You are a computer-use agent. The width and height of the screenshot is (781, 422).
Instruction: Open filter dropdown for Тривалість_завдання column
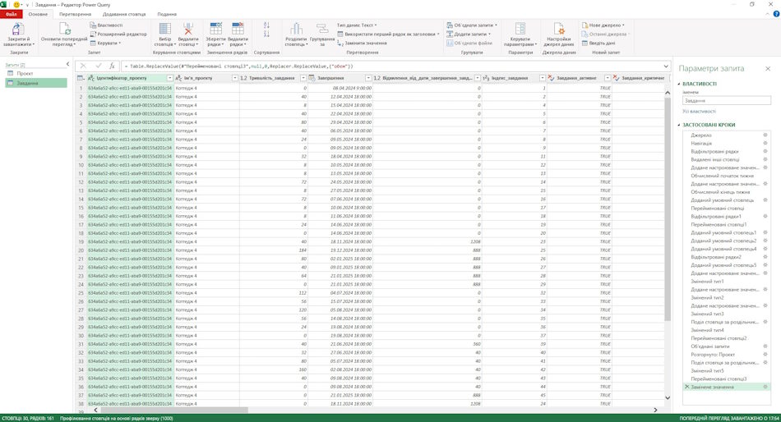[x=303, y=78]
